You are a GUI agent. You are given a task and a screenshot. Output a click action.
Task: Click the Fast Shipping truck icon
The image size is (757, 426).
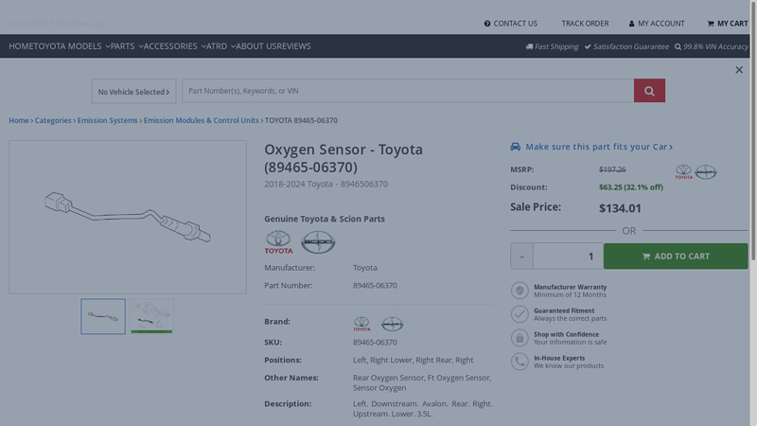pyautogui.click(x=529, y=46)
